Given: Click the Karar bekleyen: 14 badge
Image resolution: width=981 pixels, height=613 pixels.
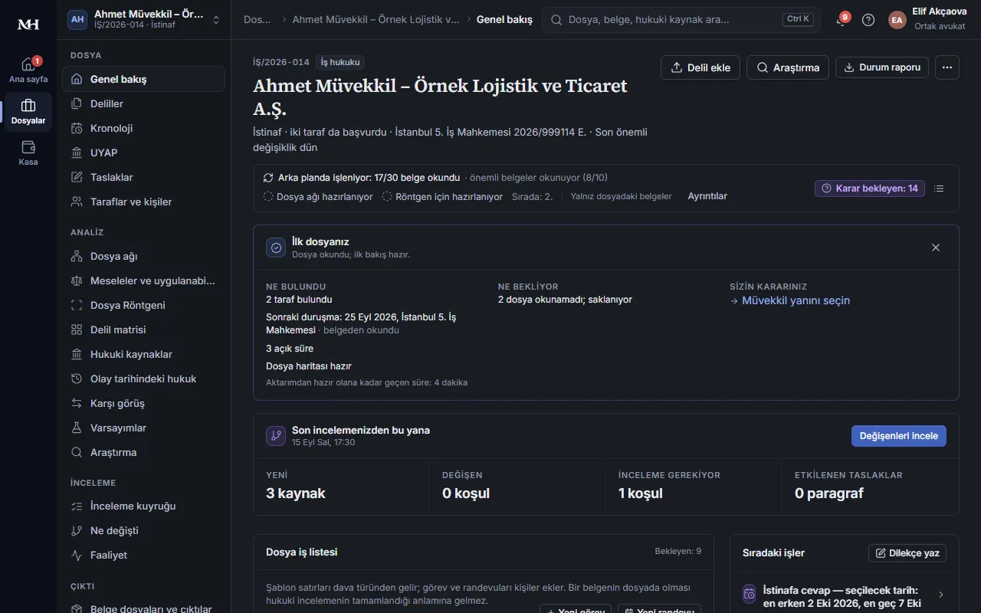Looking at the screenshot, I should click(870, 188).
